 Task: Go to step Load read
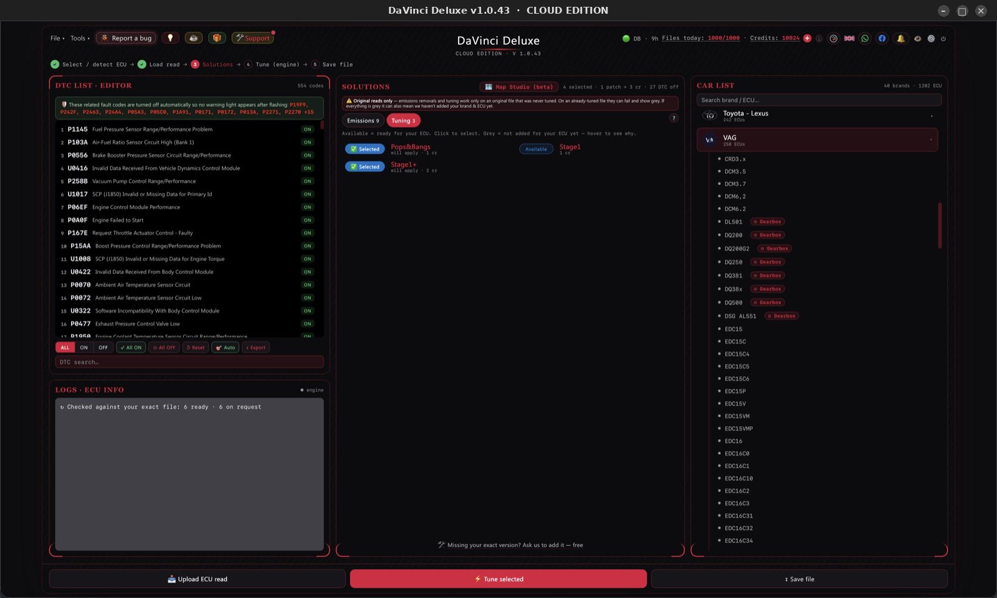[x=159, y=64]
